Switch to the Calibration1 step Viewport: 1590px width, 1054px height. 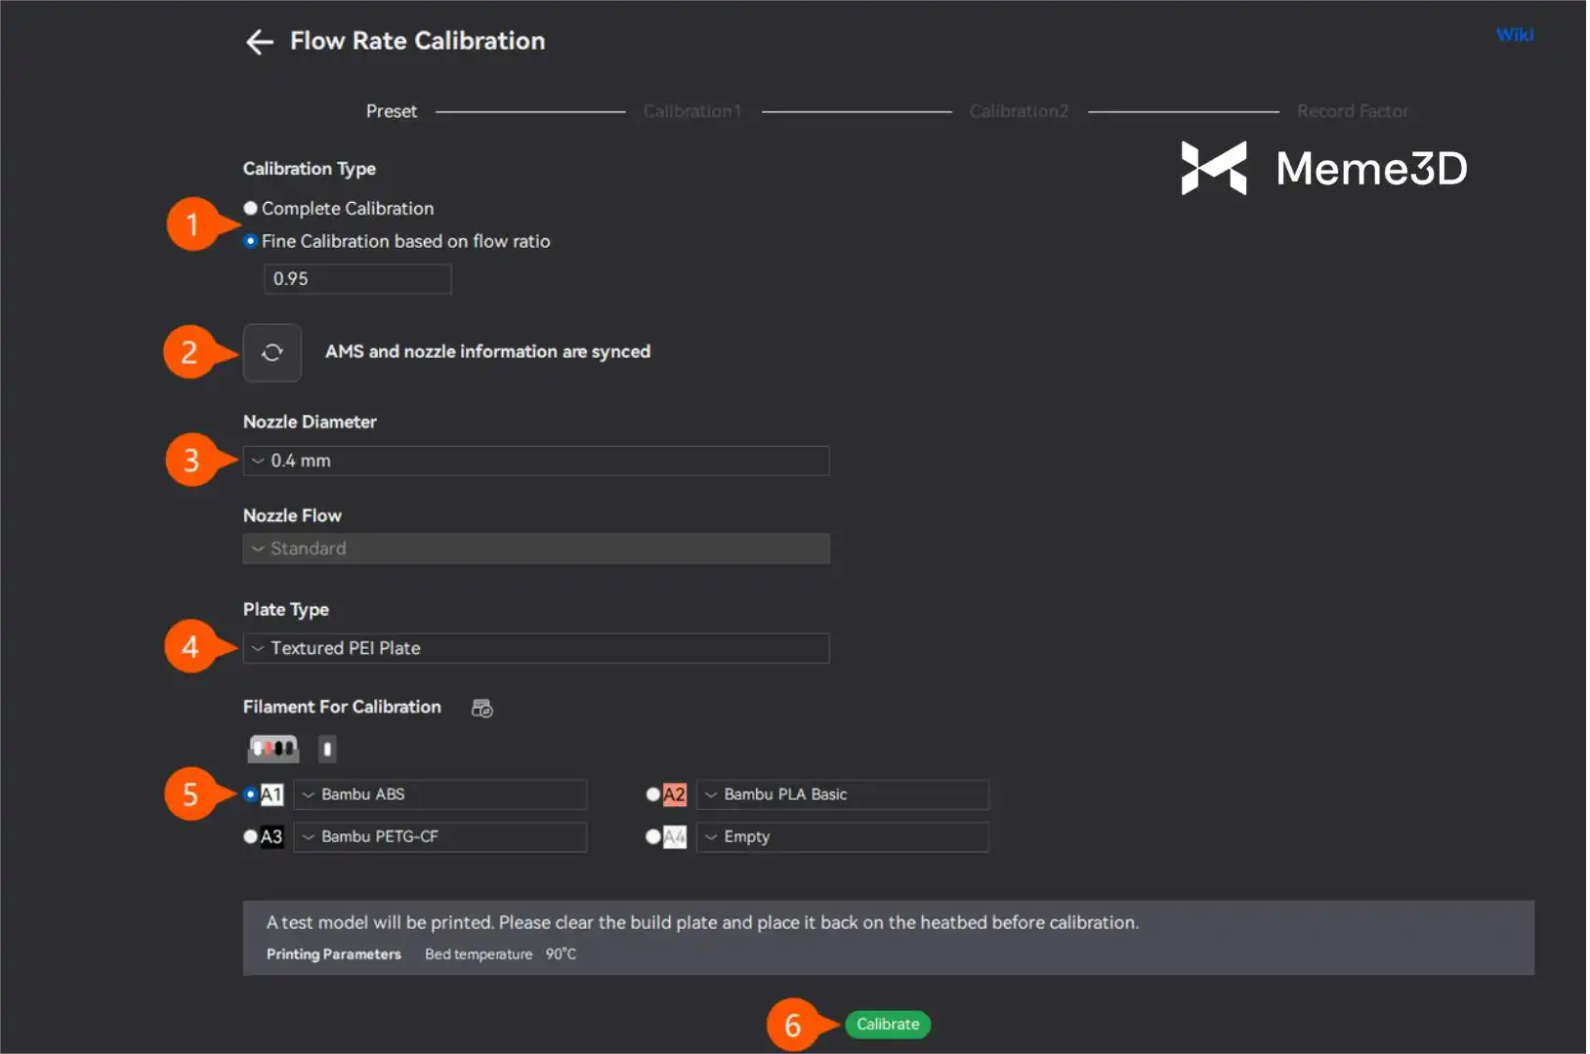tap(691, 111)
